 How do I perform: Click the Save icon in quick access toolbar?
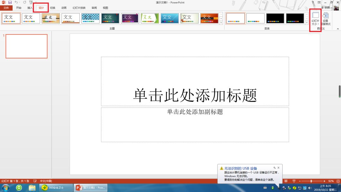pyautogui.click(x=10, y=3)
